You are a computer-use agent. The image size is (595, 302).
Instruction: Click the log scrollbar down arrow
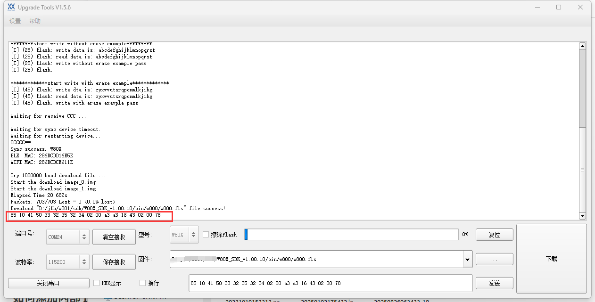(x=582, y=216)
